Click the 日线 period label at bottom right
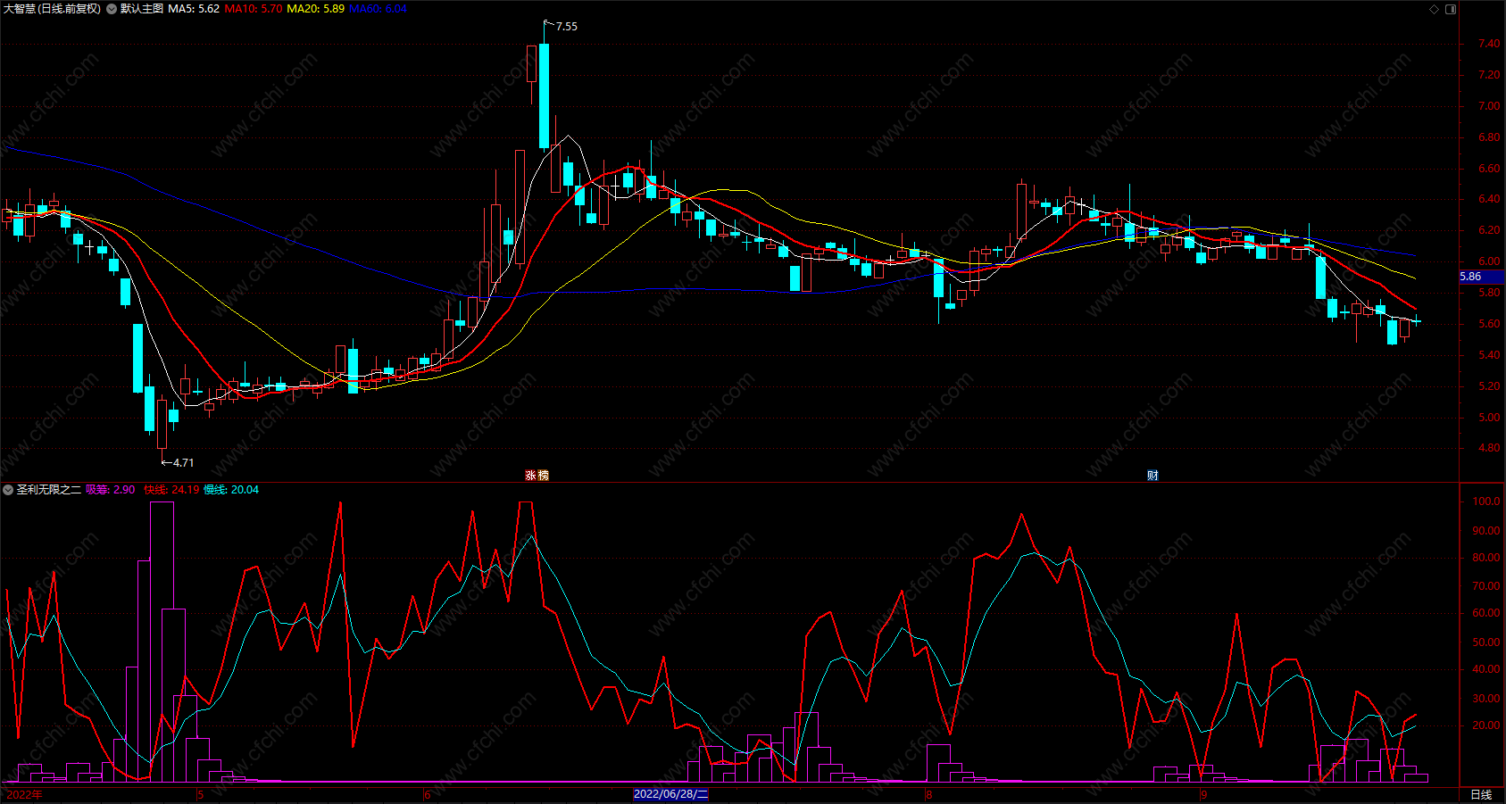The image size is (1506, 804). tap(1481, 794)
